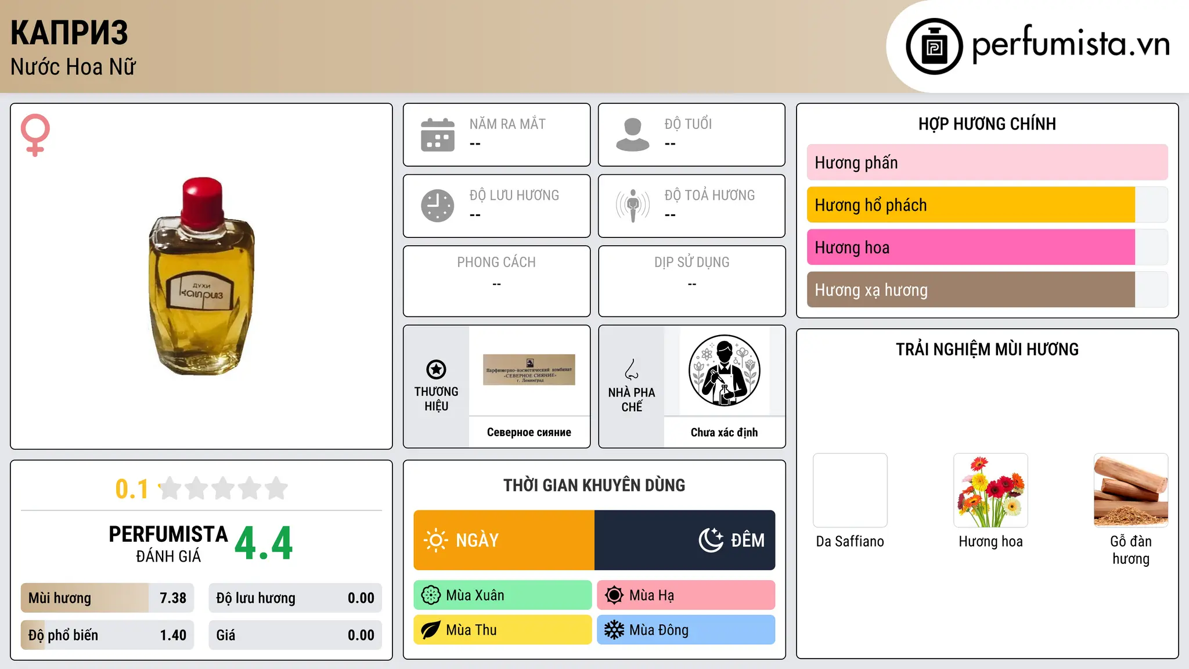The width and height of the screenshot is (1189, 669).
Task: Click the Hương hoa label under the bouquet
Action: point(990,541)
